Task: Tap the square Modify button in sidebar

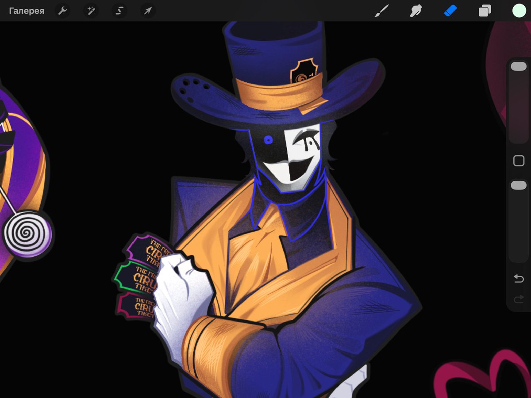Action: point(519,161)
